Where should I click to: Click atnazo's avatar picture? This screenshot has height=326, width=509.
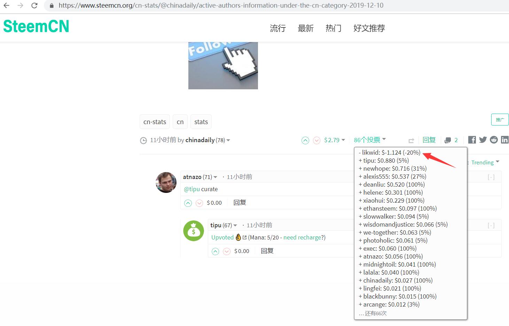[x=166, y=182]
